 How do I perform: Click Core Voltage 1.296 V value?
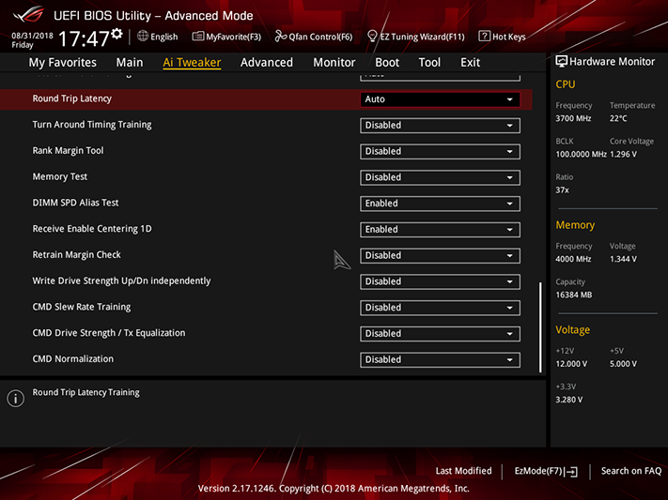click(x=623, y=154)
